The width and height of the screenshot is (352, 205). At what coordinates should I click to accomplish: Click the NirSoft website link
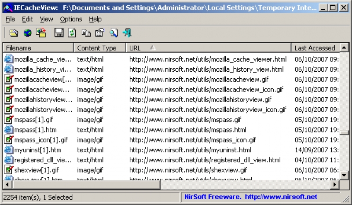pyautogui.click(x=281, y=197)
